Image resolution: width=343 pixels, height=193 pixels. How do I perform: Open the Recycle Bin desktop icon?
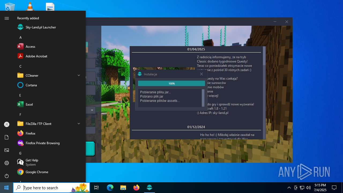[10, 6]
